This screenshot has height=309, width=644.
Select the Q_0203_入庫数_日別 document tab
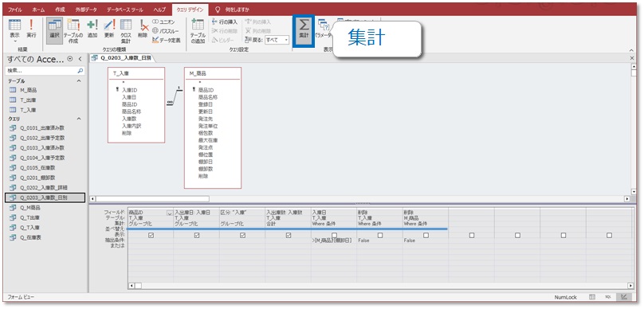pos(122,58)
